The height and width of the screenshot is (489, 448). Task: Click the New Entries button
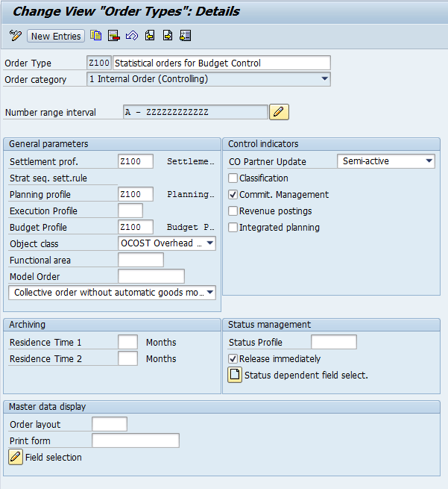(56, 36)
